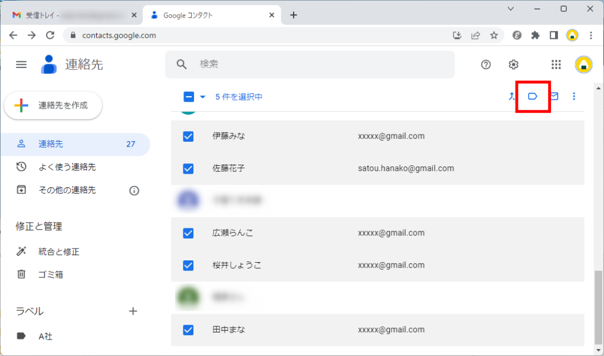Click the send email envelope icon
This screenshot has width=604, height=356.
point(554,96)
